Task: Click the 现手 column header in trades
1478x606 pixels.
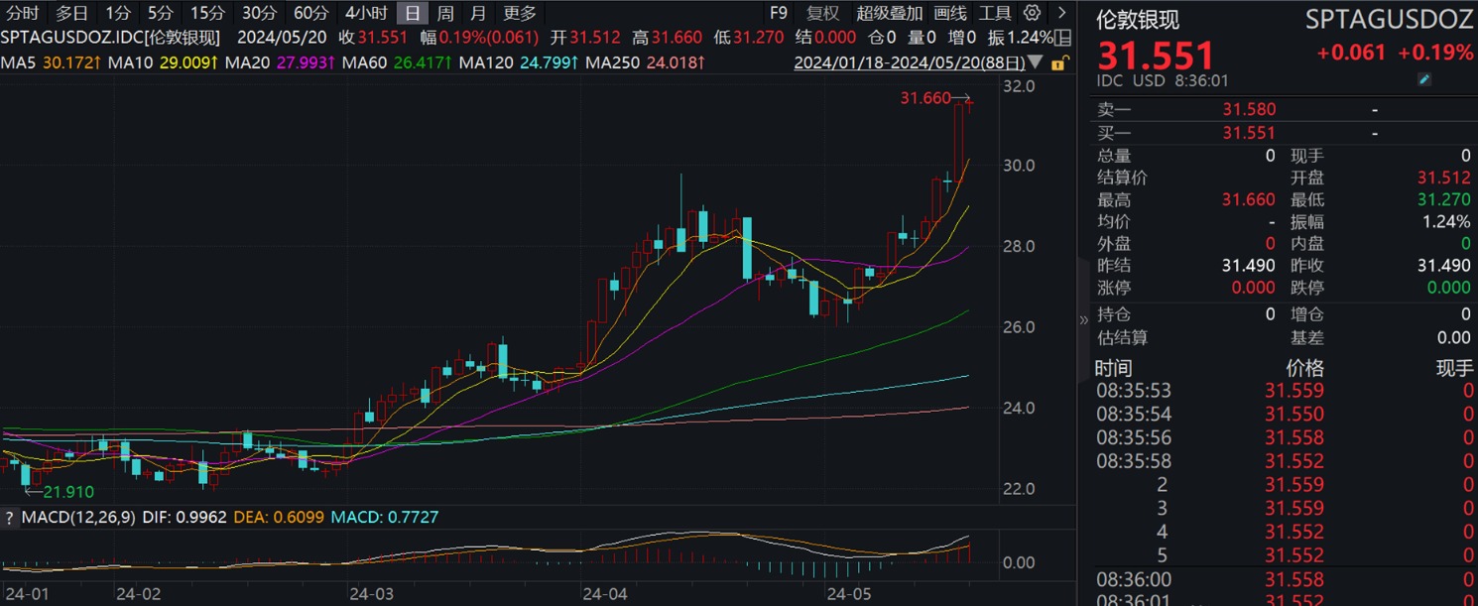Action: [1455, 368]
